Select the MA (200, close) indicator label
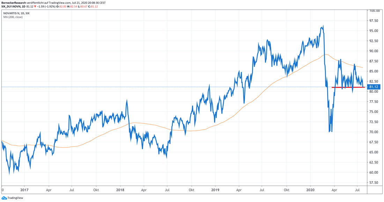This screenshot has height=202, width=384. tap(13, 17)
